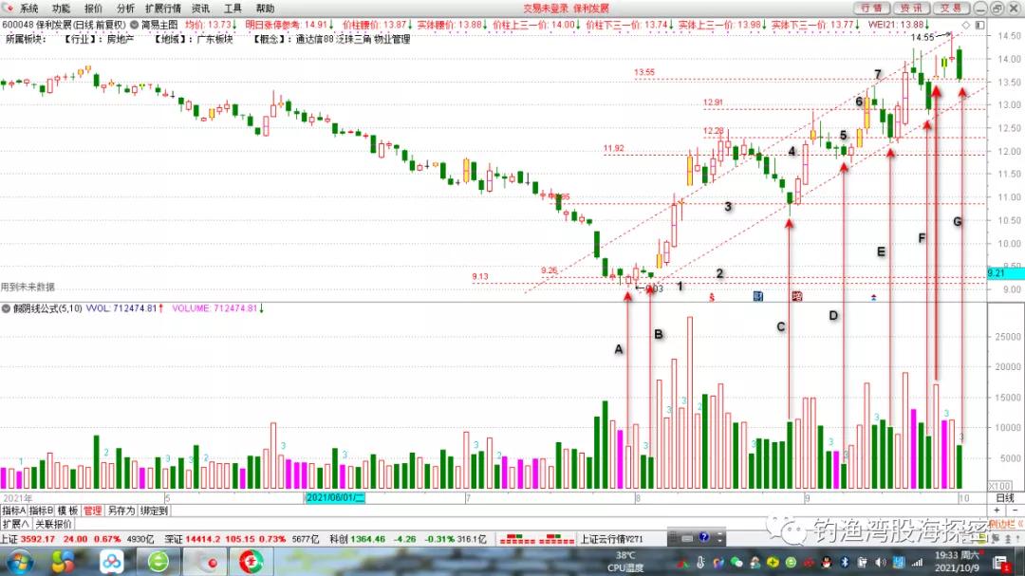
Task: Switch to the 指标A tab
Action: click(14, 511)
